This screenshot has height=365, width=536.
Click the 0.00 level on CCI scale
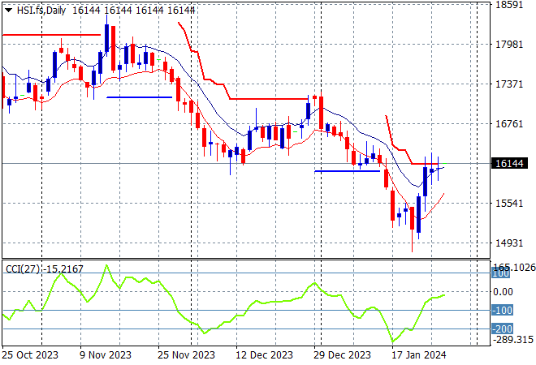[504, 292]
